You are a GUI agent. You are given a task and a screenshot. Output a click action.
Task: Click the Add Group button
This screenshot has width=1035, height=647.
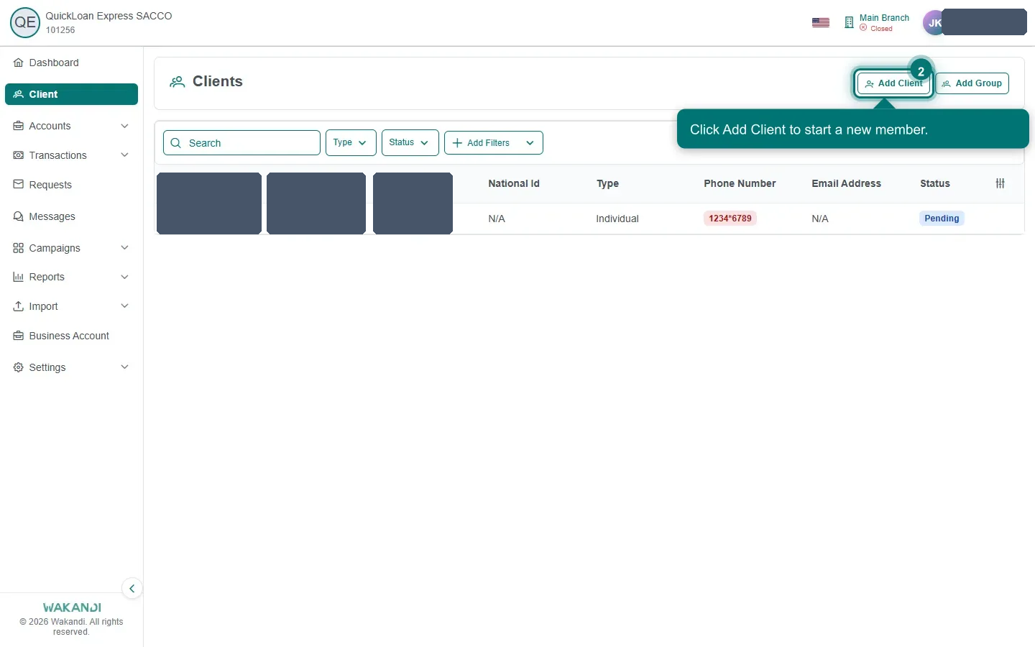(x=972, y=83)
